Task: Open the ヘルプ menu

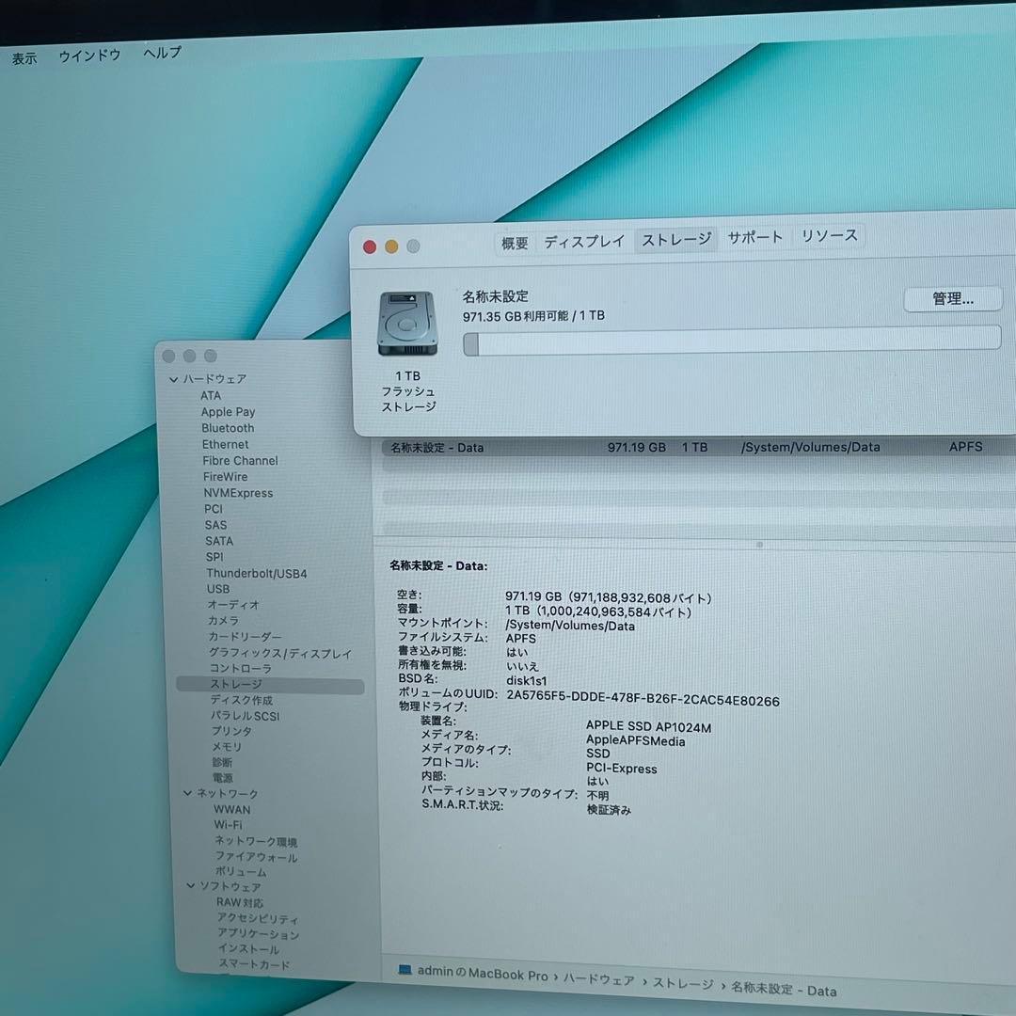Action: pyautogui.click(x=160, y=54)
